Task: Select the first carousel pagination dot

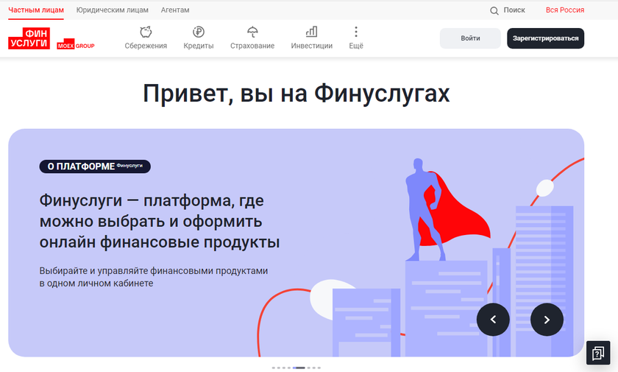Action: (x=273, y=367)
